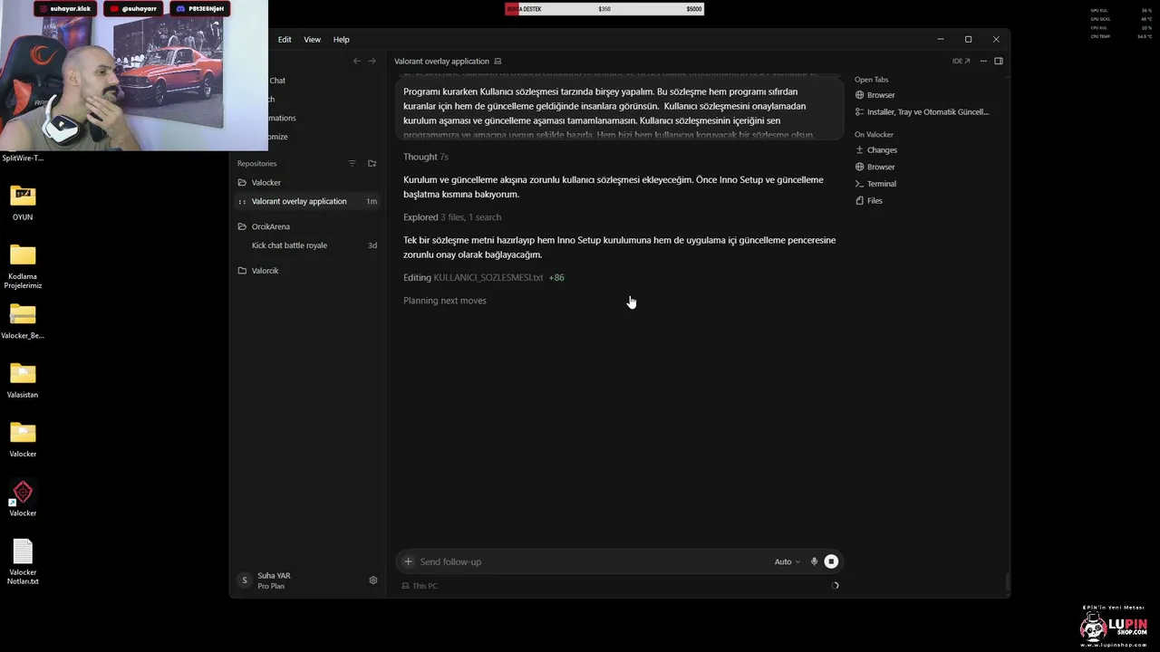Click the Suha YAR account avatar
The height and width of the screenshot is (652, 1160).
coord(244,580)
